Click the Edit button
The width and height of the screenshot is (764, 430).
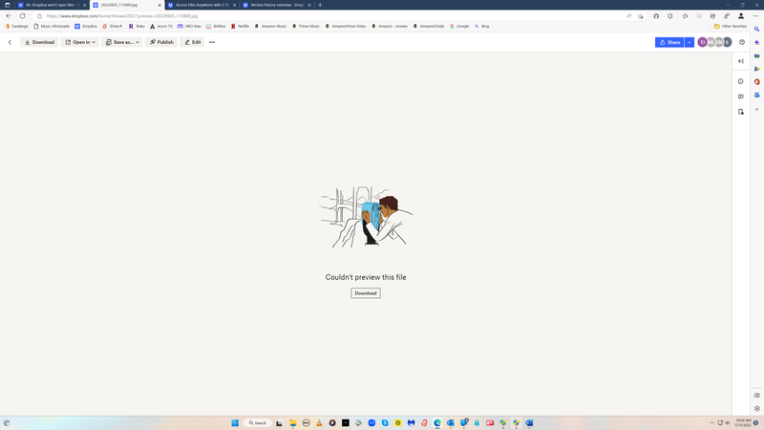click(193, 42)
